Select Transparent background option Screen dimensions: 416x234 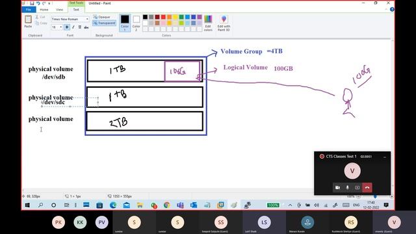point(104,23)
